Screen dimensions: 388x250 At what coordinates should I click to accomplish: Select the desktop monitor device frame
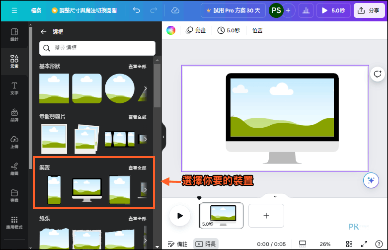[87, 190]
